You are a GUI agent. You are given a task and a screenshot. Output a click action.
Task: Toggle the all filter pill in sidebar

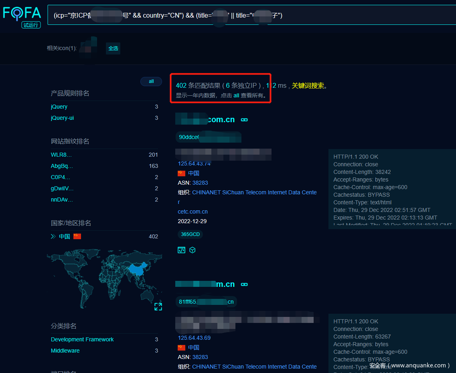(151, 81)
